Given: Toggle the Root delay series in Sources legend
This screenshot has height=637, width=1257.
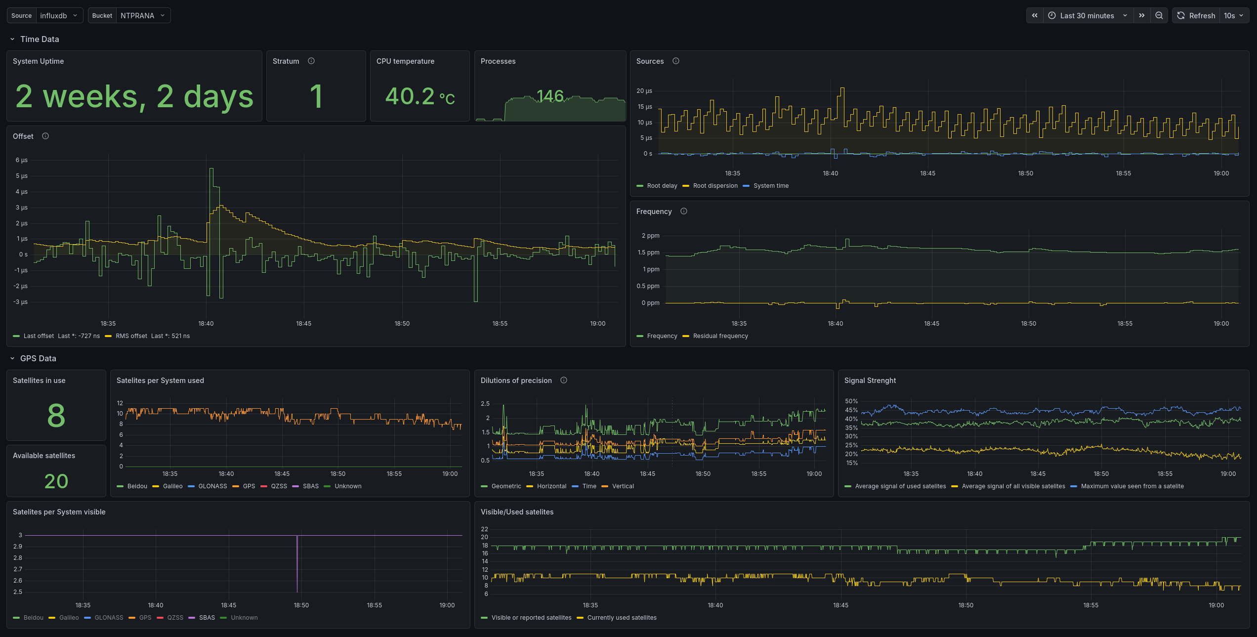Looking at the screenshot, I should pyautogui.click(x=662, y=186).
